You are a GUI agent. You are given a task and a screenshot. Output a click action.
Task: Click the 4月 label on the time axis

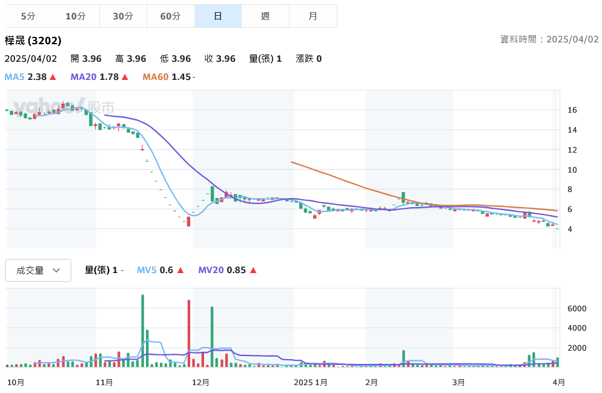[x=558, y=382]
